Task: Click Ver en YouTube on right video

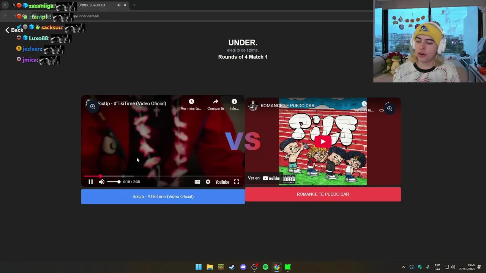Action: pyautogui.click(x=264, y=178)
